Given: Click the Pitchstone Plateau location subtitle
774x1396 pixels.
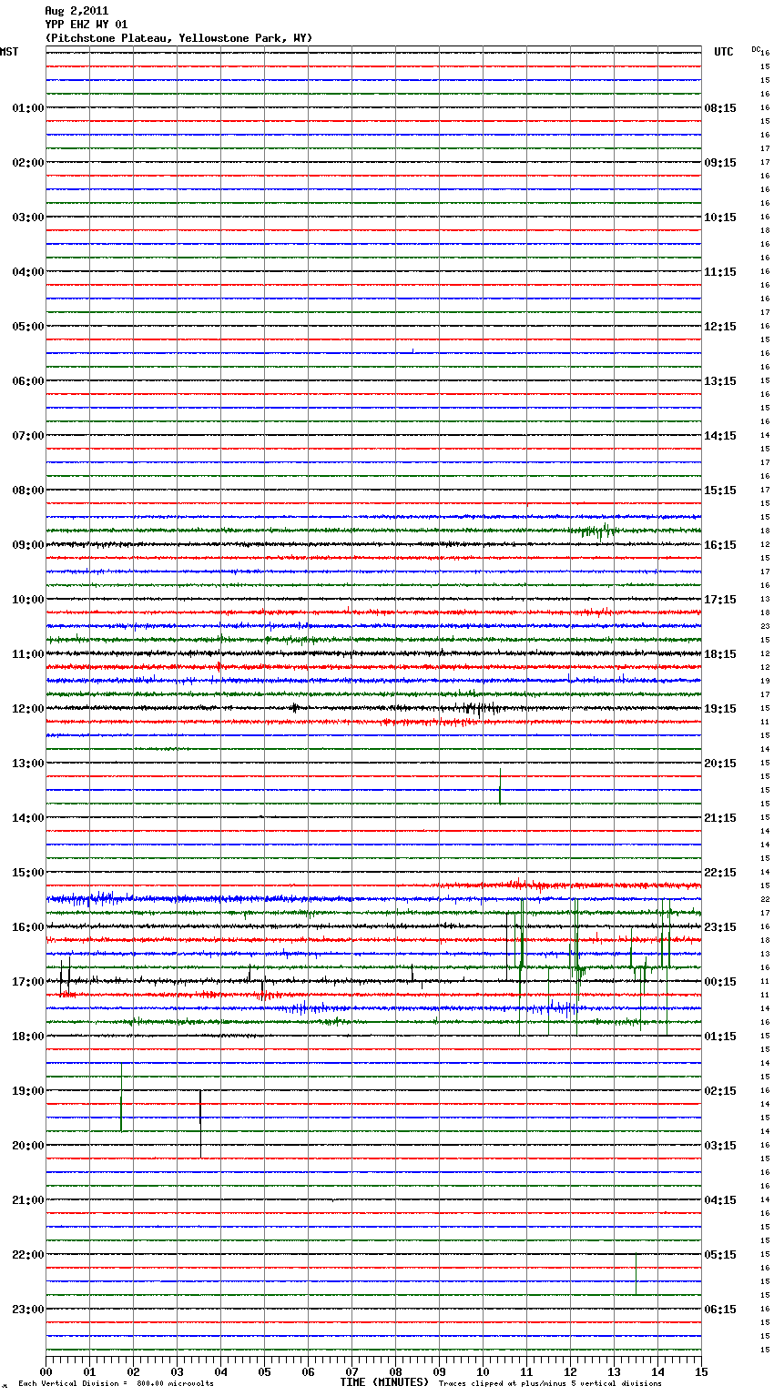Looking at the screenshot, I should (178, 38).
